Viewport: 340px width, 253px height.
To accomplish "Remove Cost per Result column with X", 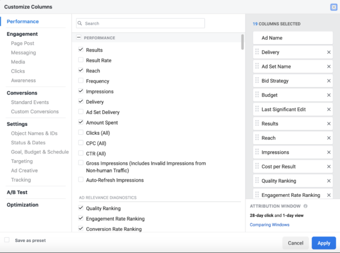I will click(x=329, y=166).
